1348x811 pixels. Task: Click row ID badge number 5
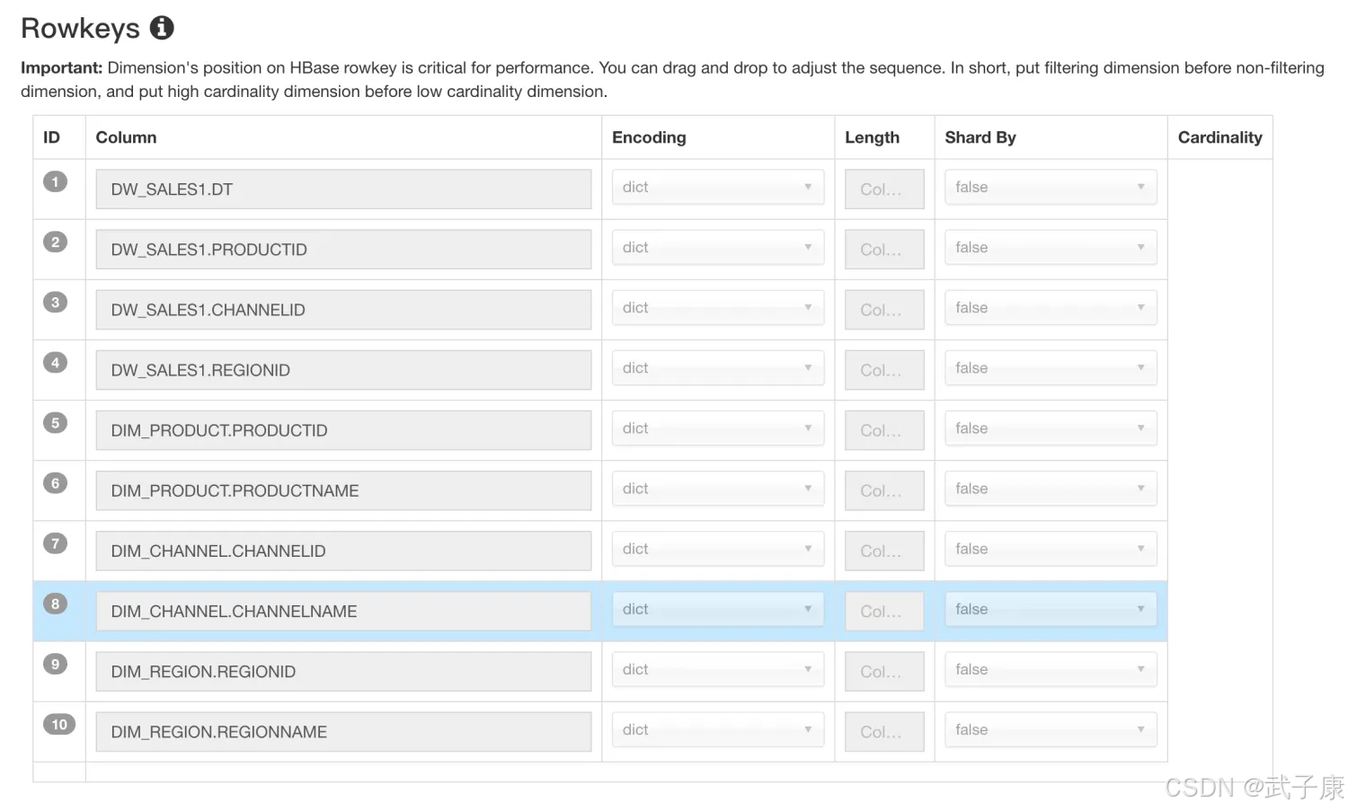click(x=55, y=423)
